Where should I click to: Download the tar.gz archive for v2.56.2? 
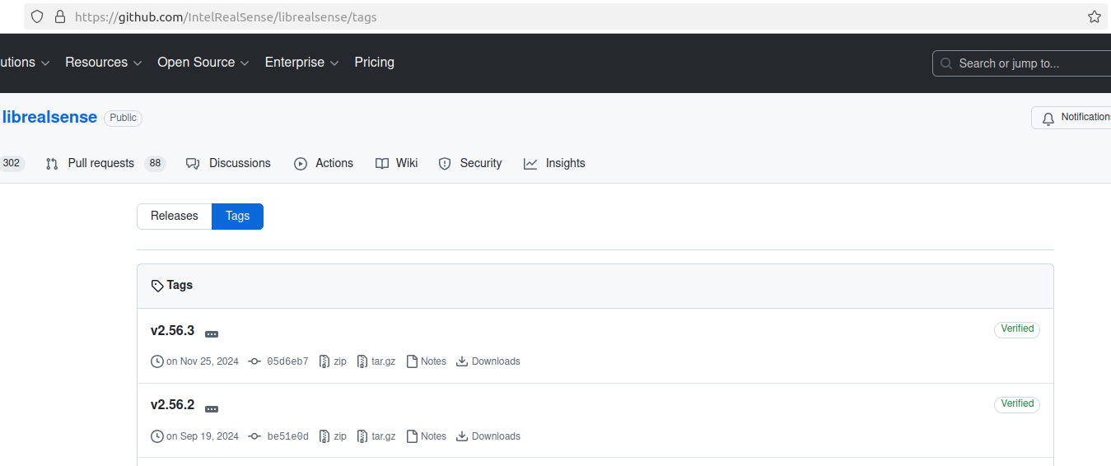[x=376, y=436]
